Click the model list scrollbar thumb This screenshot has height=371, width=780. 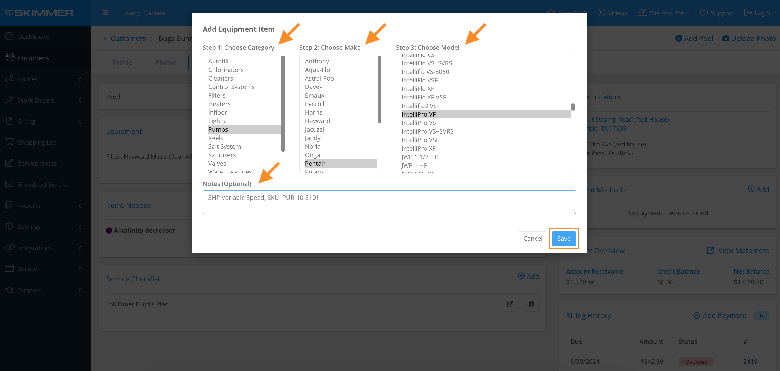573,107
